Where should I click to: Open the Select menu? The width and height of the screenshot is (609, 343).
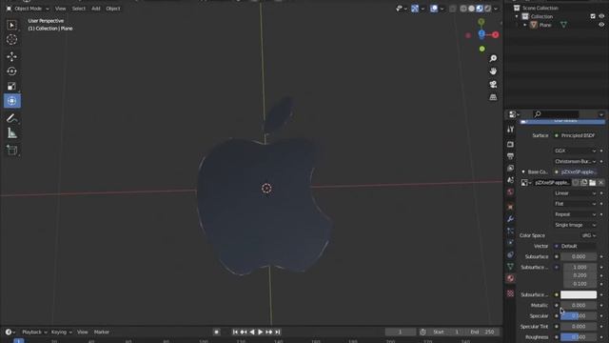pyautogui.click(x=78, y=9)
